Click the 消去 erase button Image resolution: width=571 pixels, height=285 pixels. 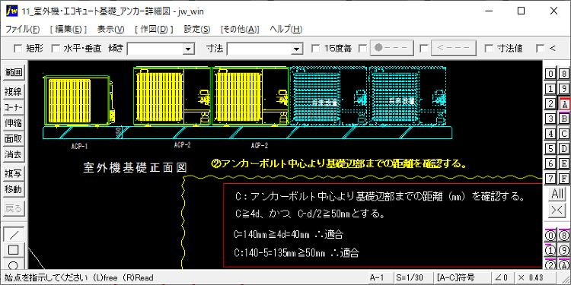(x=14, y=154)
